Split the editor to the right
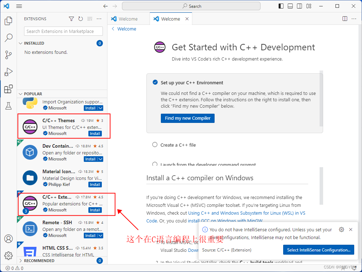This screenshot has width=362, height=272. (x=345, y=19)
